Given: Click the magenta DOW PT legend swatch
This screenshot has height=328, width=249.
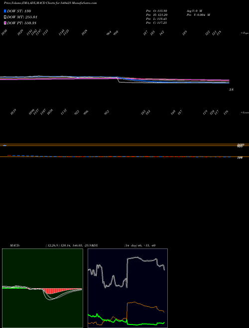Looking at the screenshot, I should tap(5, 23).
